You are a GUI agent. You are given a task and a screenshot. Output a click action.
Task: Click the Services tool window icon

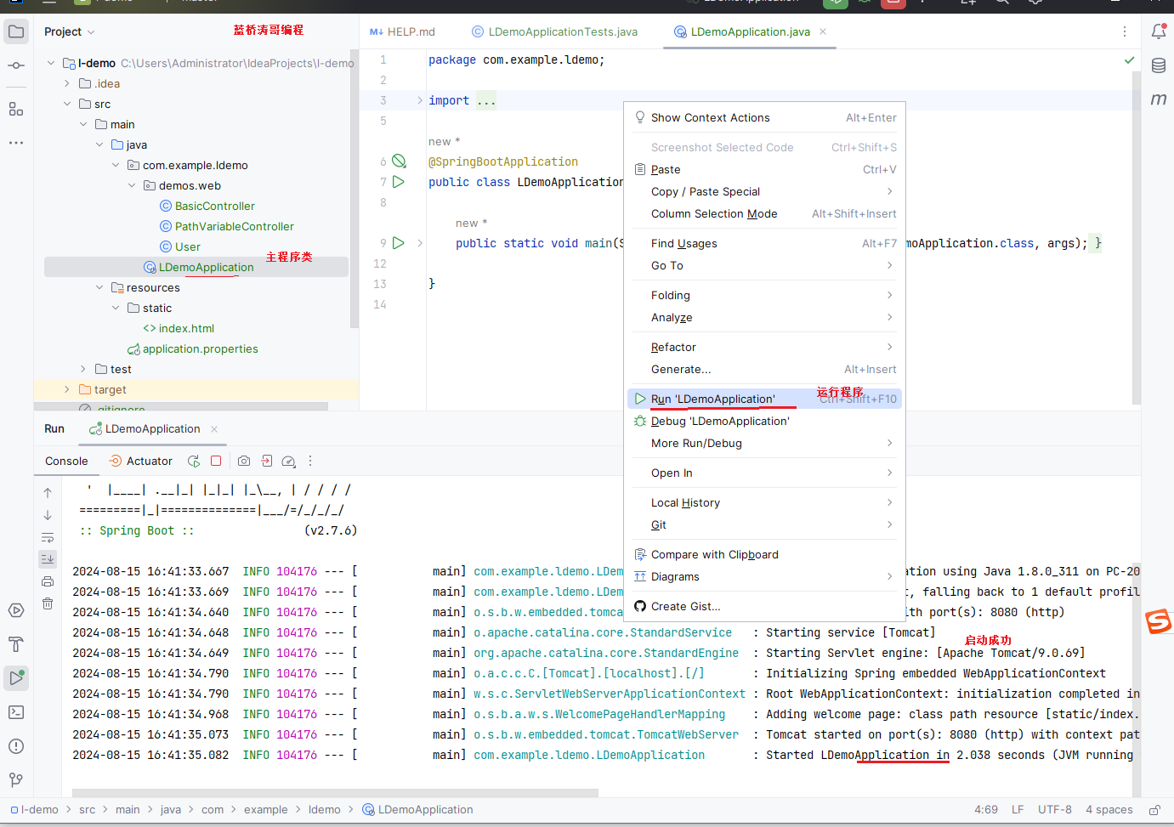click(16, 610)
